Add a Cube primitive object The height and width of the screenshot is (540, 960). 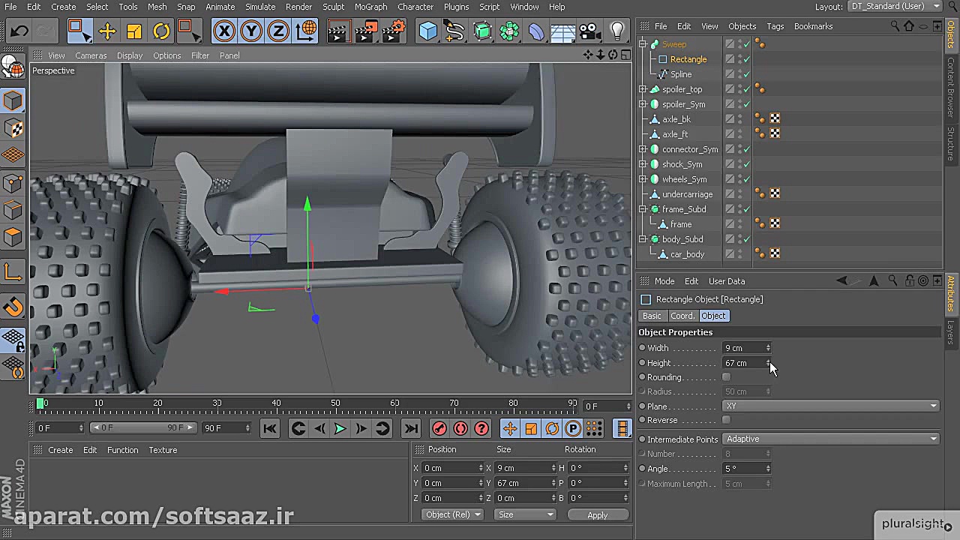(427, 31)
